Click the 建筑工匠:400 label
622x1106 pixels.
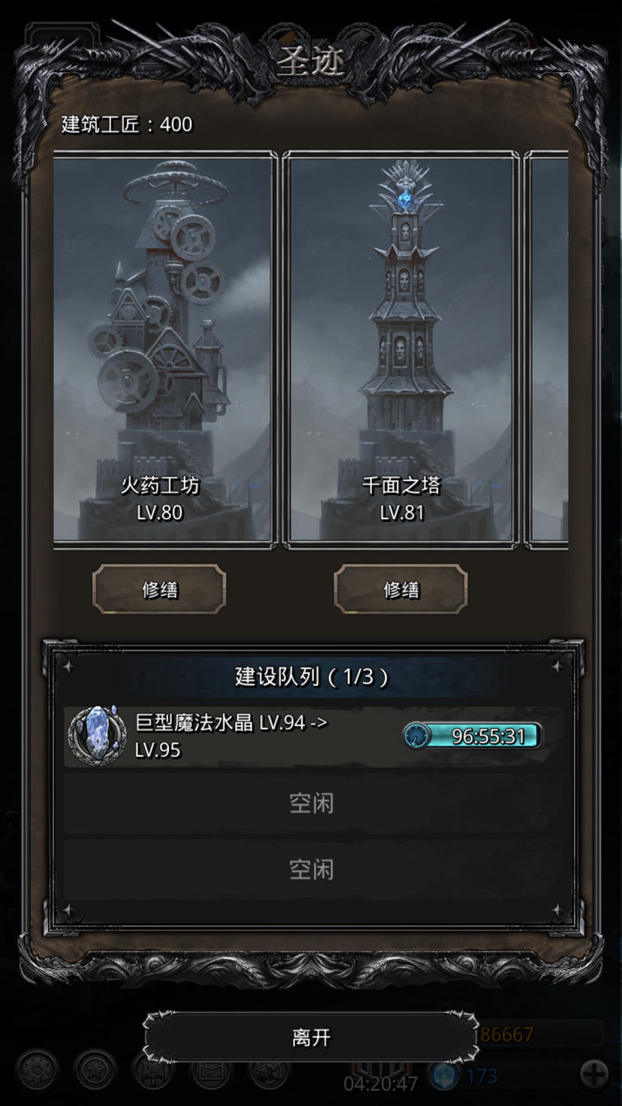tap(127, 124)
